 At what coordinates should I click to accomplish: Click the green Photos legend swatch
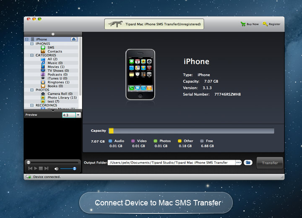(x=156, y=141)
